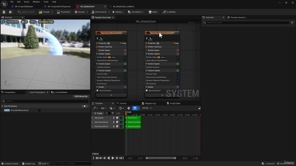Add a Stage to first emitter
Viewport: 296px width, 166px height.
(x=123, y=43)
